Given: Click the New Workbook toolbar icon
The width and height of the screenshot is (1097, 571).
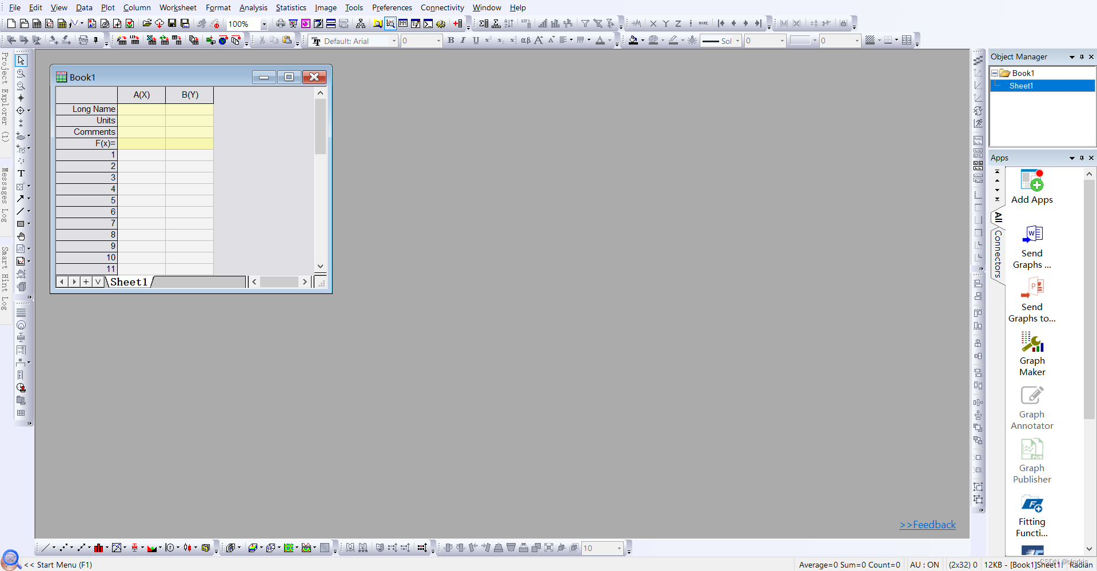Looking at the screenshot, I should point(37,23).
